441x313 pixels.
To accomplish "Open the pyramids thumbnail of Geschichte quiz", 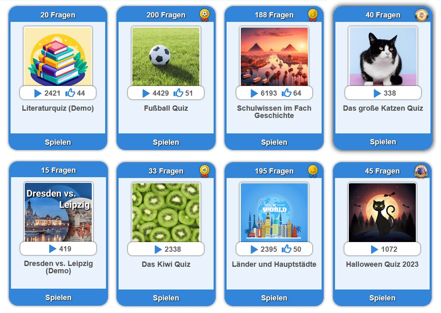I will (x=274, y=57).
